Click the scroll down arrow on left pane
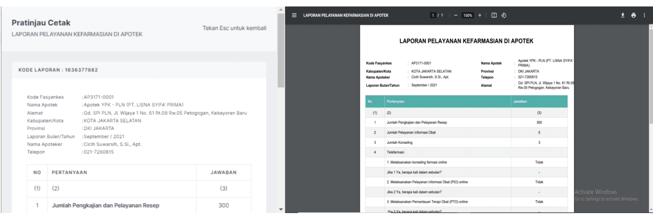653x218 pixels. 281,209
